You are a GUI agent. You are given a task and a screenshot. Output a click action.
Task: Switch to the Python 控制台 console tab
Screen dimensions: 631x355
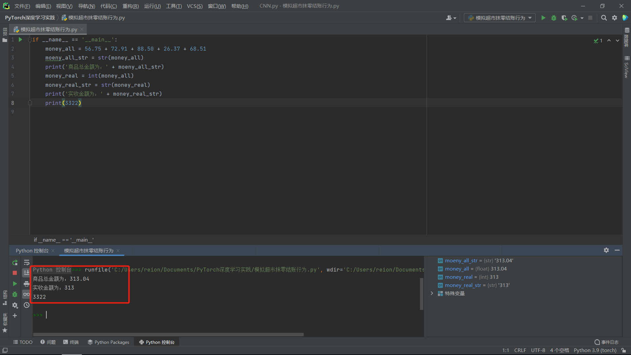coord(32,250)
